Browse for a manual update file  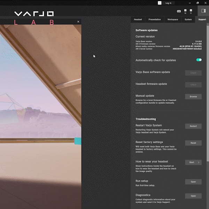193,96
